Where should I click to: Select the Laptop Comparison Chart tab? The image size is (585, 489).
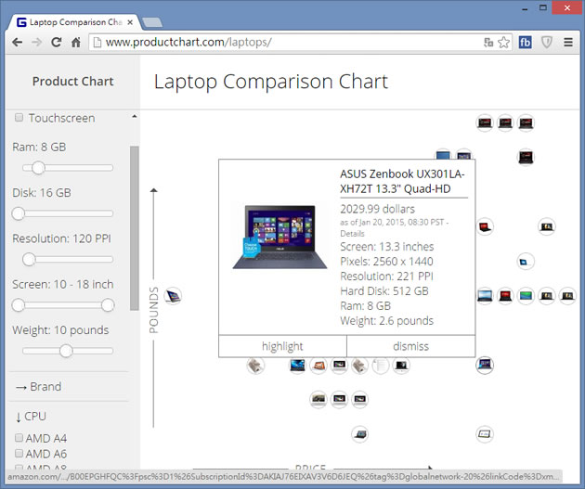[74, 22]
